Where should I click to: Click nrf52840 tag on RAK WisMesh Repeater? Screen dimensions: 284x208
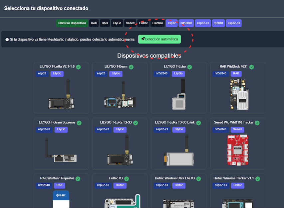[44, 185]
